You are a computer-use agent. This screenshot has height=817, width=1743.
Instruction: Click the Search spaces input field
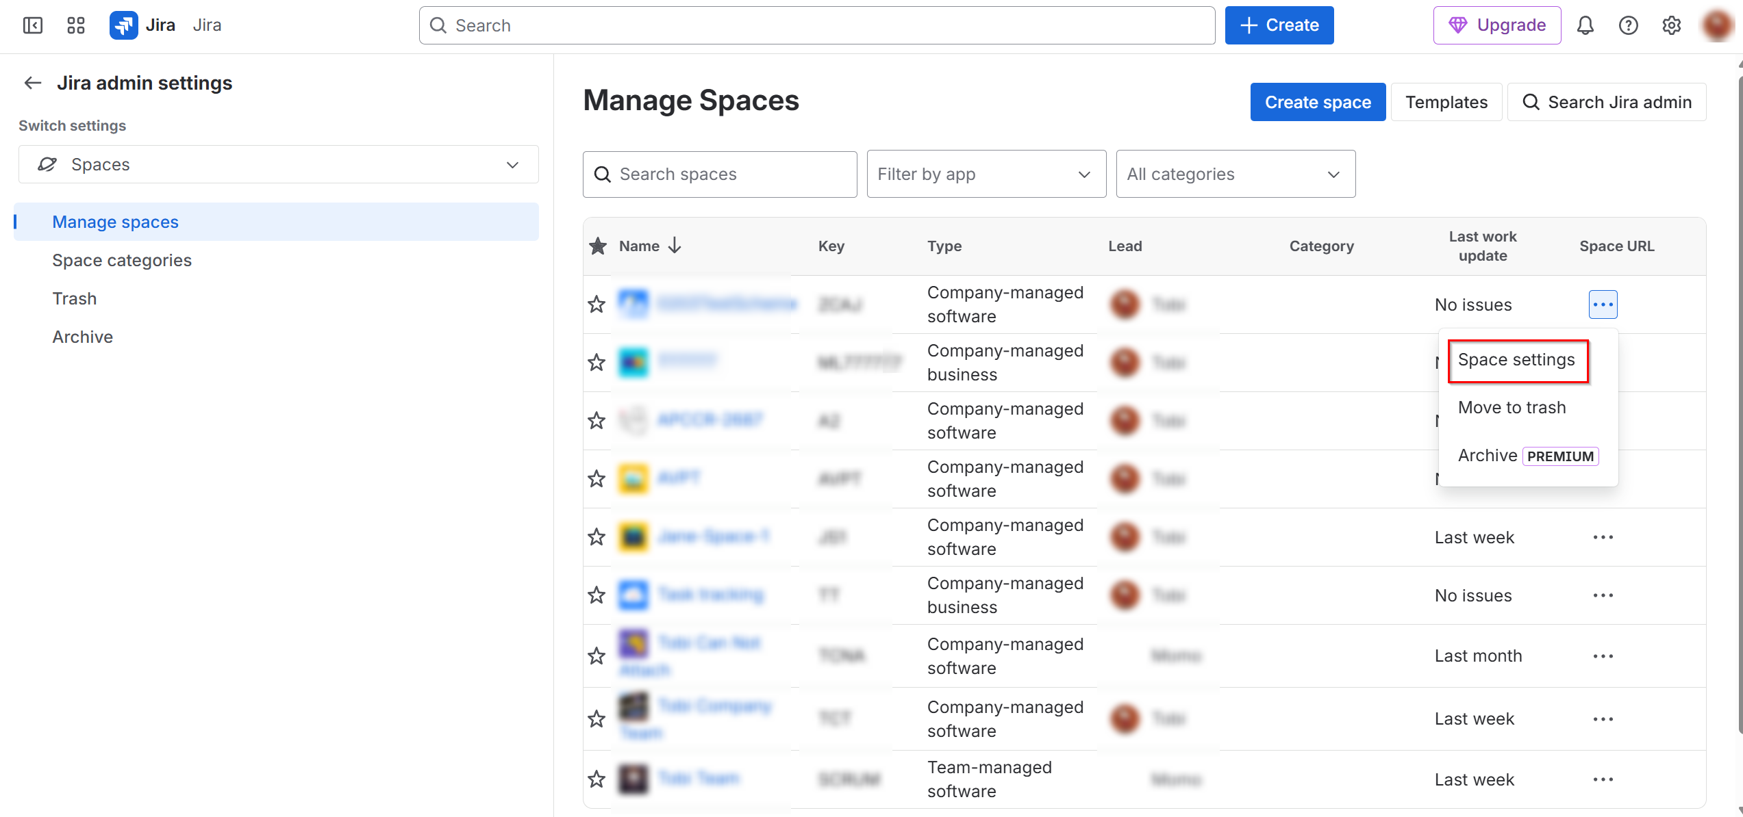pos(719,174)
